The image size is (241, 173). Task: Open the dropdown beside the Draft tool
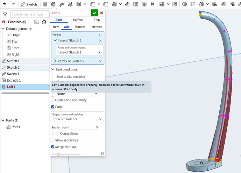coord(120,4)
